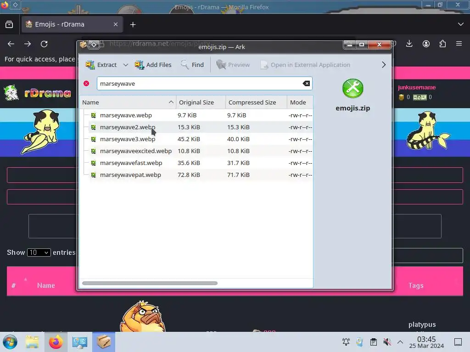
Task: Click the horizontal scrollbar in Ark list
Action: tap(150, 283)
